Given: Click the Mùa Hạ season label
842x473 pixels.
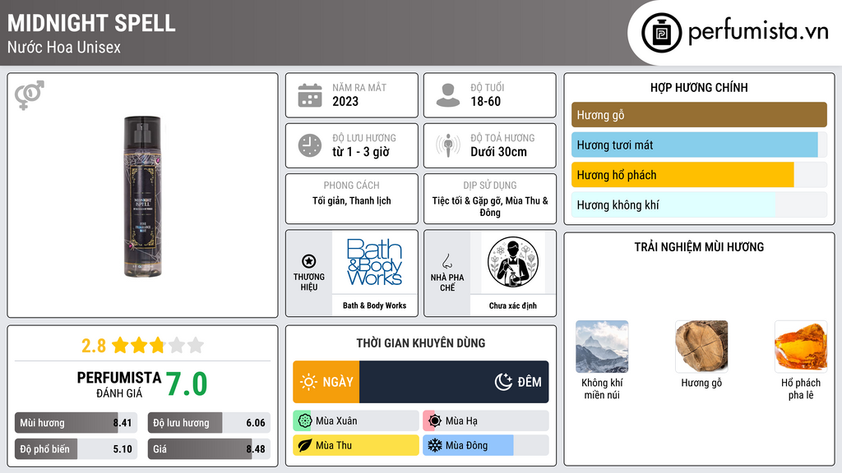Looking at the screenshot, I should tap(461, 421).
